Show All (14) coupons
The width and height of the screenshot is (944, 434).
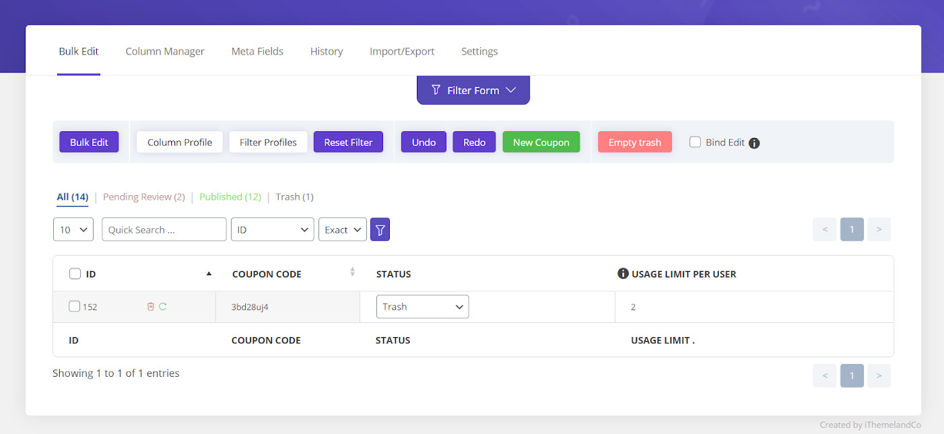(x=73, y=197)
